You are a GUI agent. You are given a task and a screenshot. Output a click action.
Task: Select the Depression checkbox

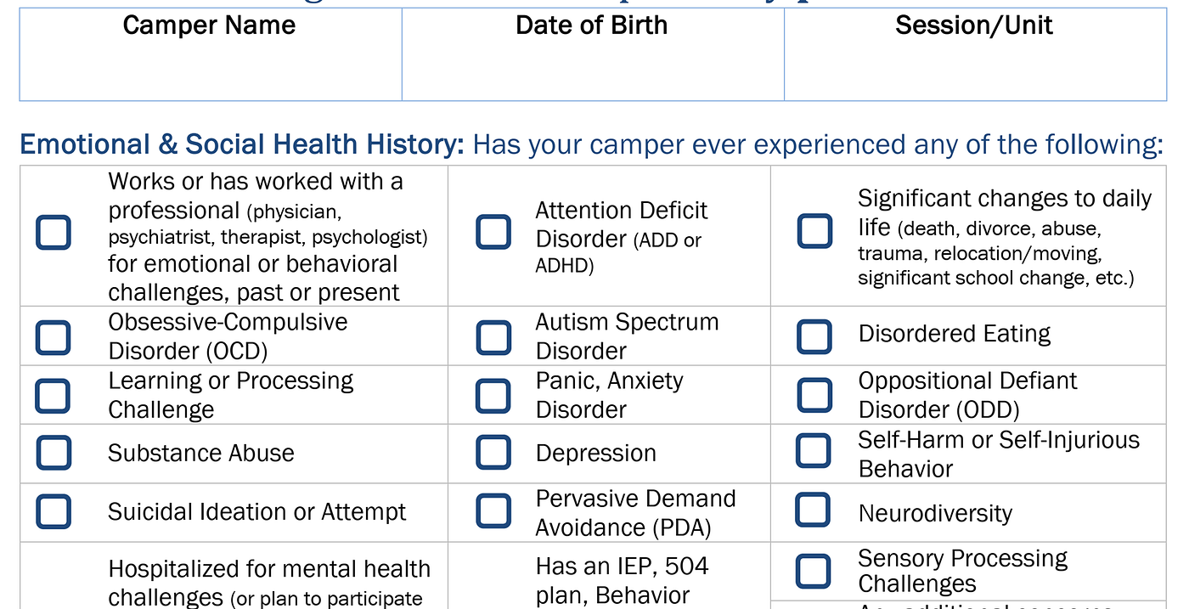tap(493, 453)
